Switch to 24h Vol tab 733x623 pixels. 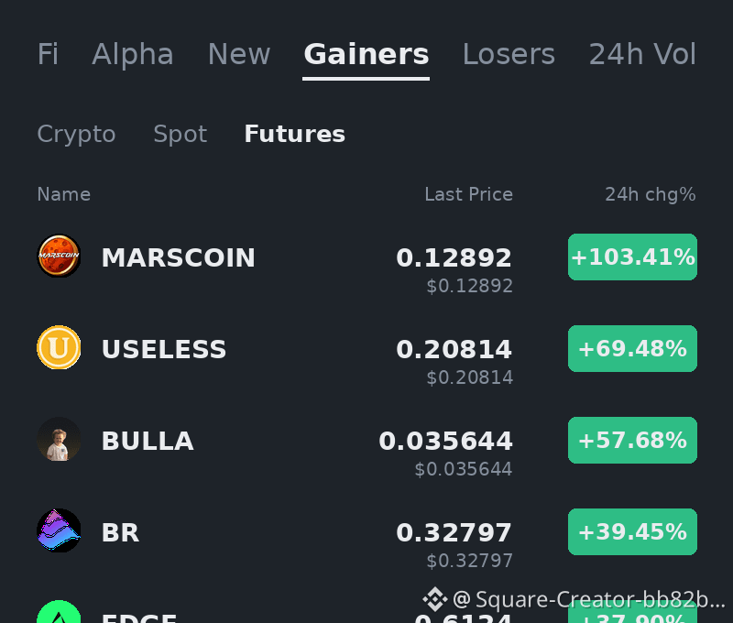coord(642,54)
